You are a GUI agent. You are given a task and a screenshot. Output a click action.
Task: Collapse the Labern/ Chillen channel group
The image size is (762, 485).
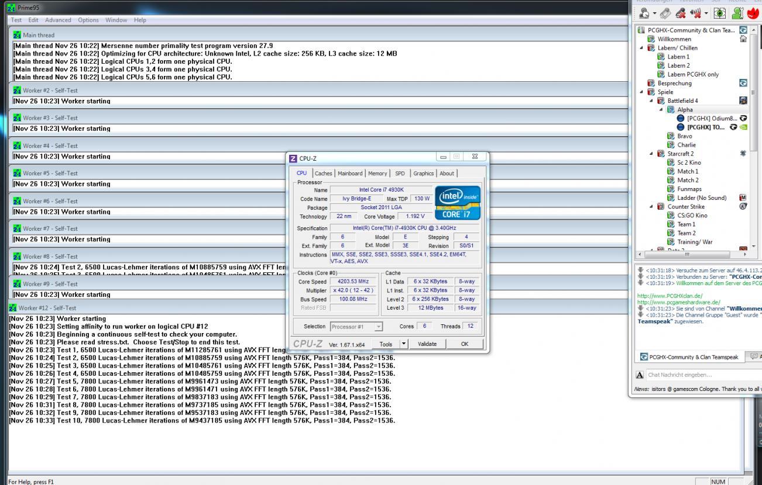(x=643, y=48)
